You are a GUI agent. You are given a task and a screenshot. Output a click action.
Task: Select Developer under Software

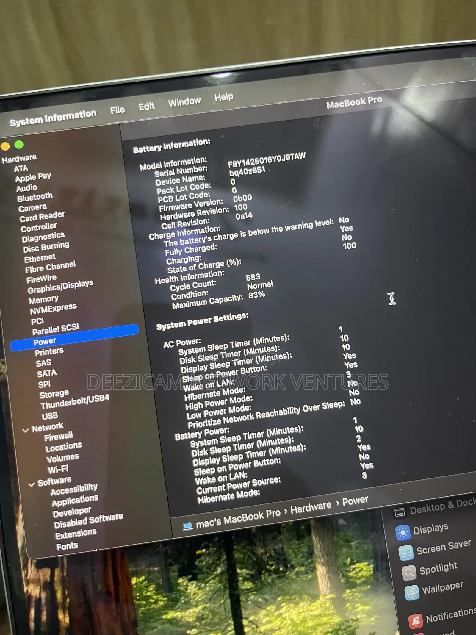(72, 512)
